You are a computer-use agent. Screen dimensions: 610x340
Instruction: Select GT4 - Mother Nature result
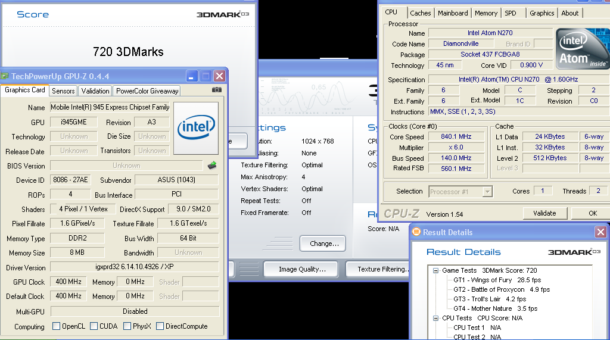495,308
